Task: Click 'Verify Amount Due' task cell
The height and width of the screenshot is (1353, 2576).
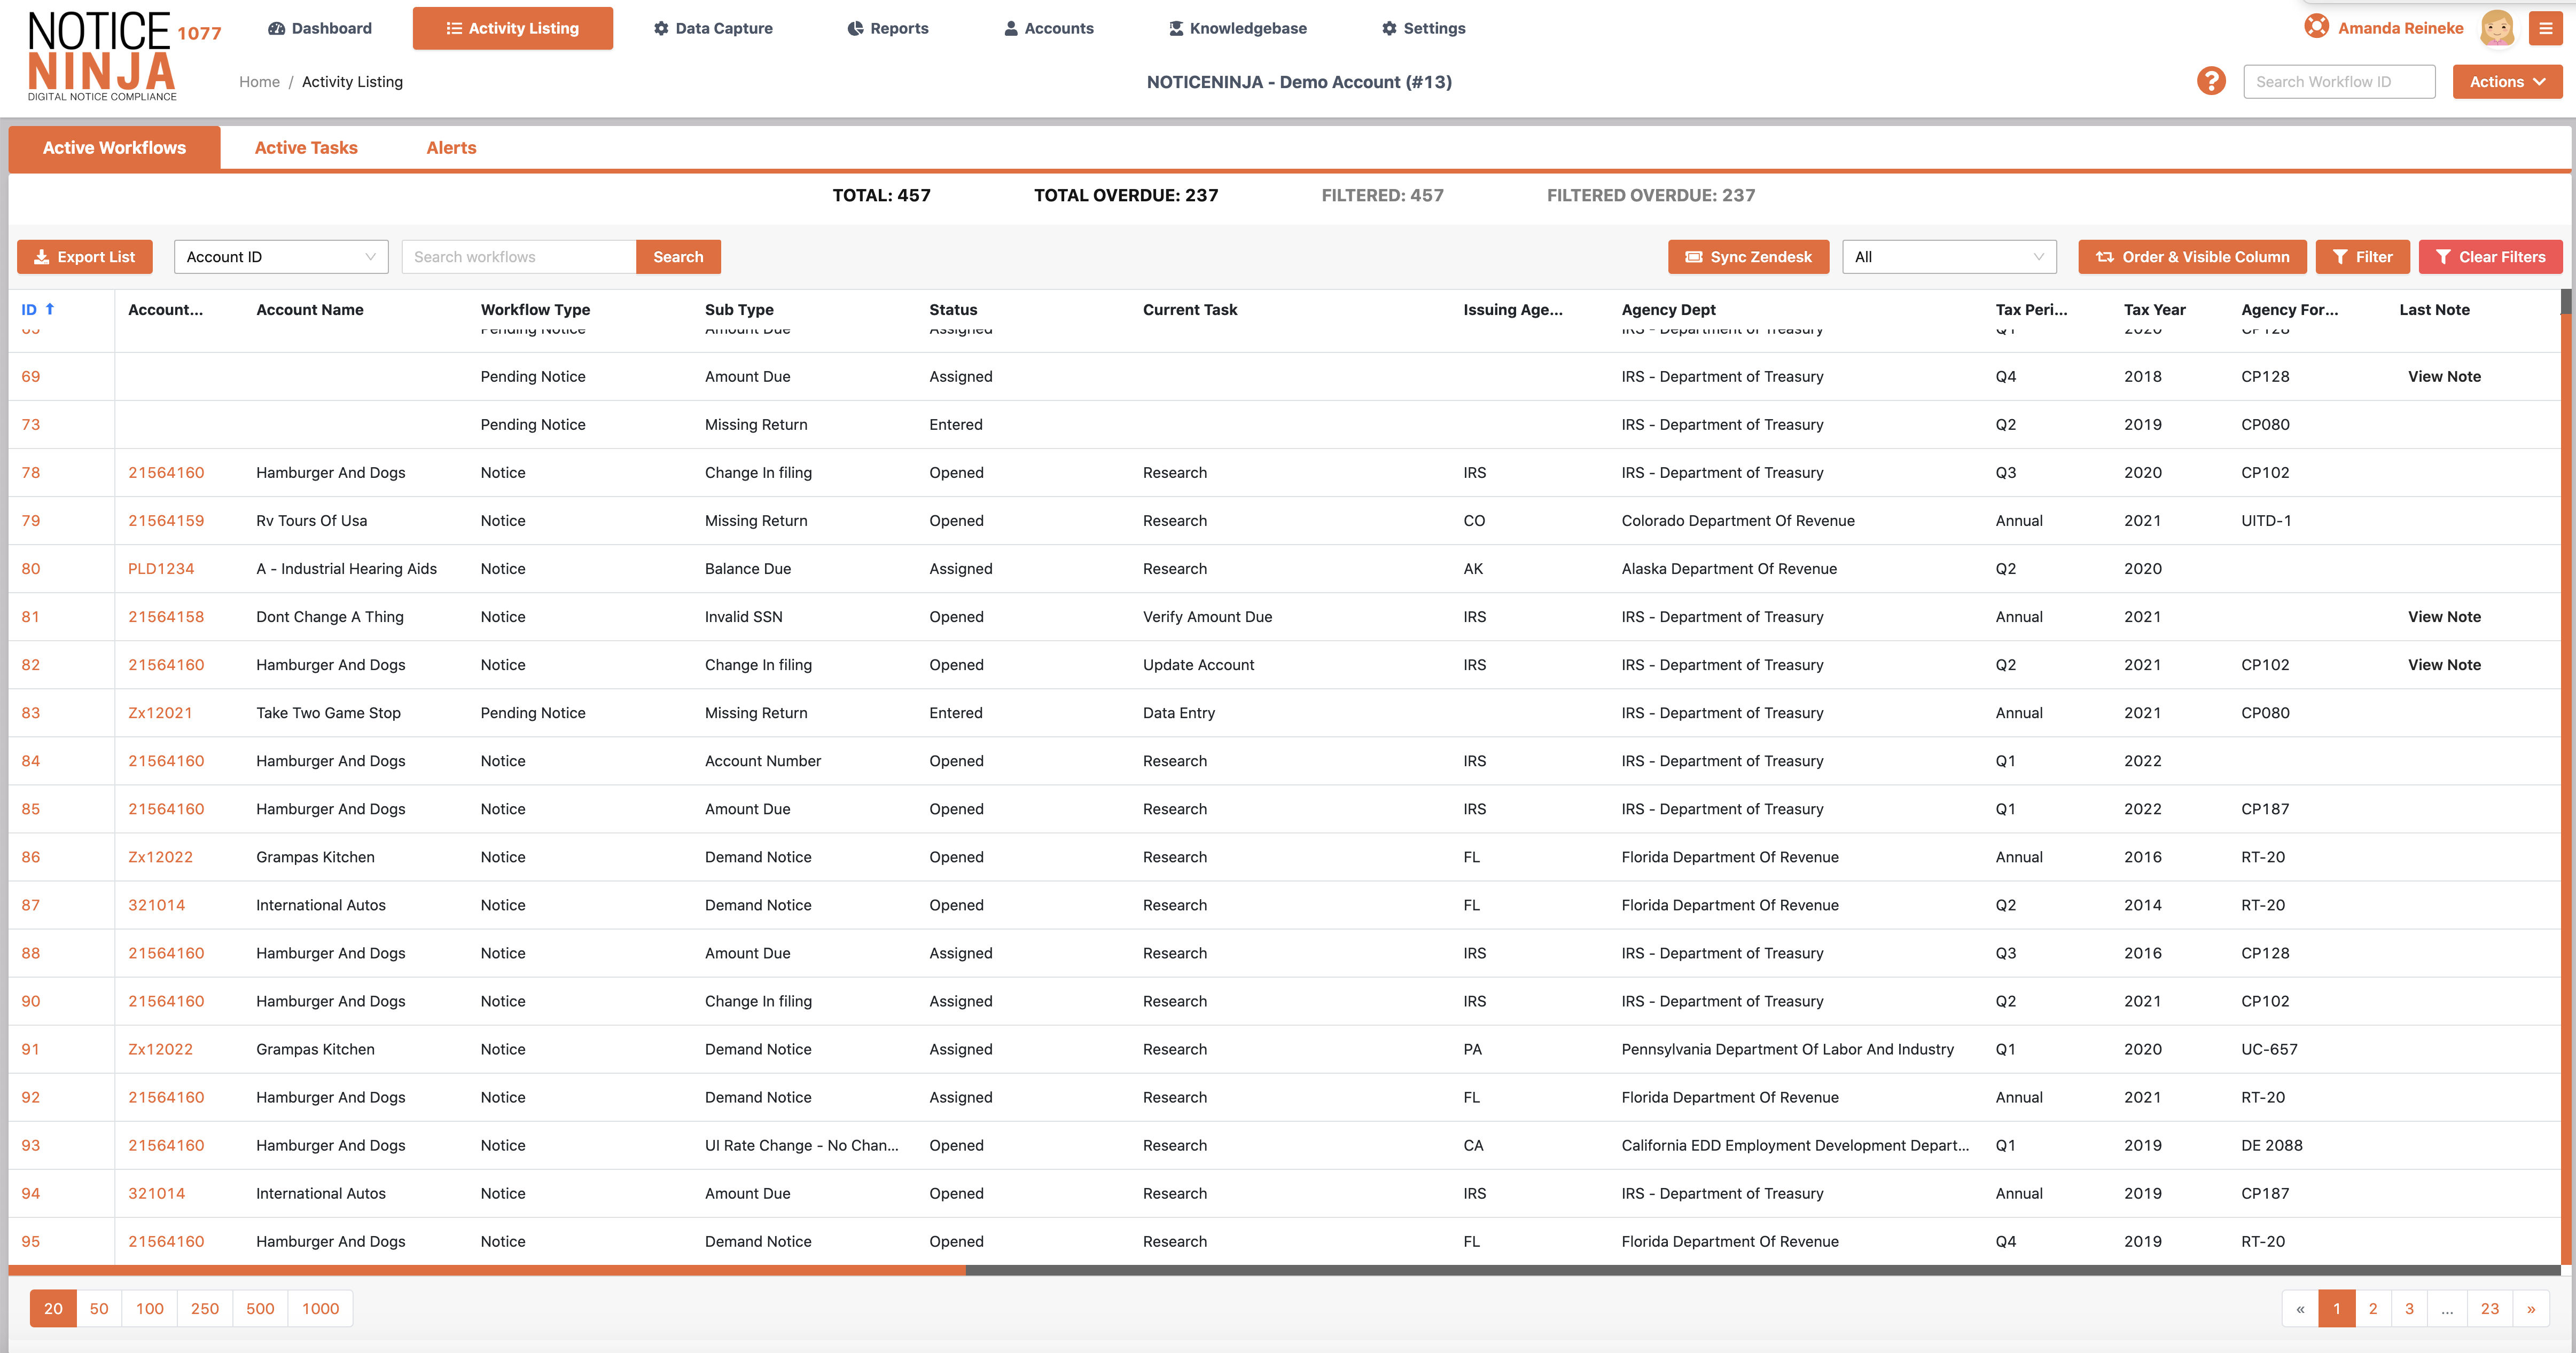Action: [x=1207, y=617]
